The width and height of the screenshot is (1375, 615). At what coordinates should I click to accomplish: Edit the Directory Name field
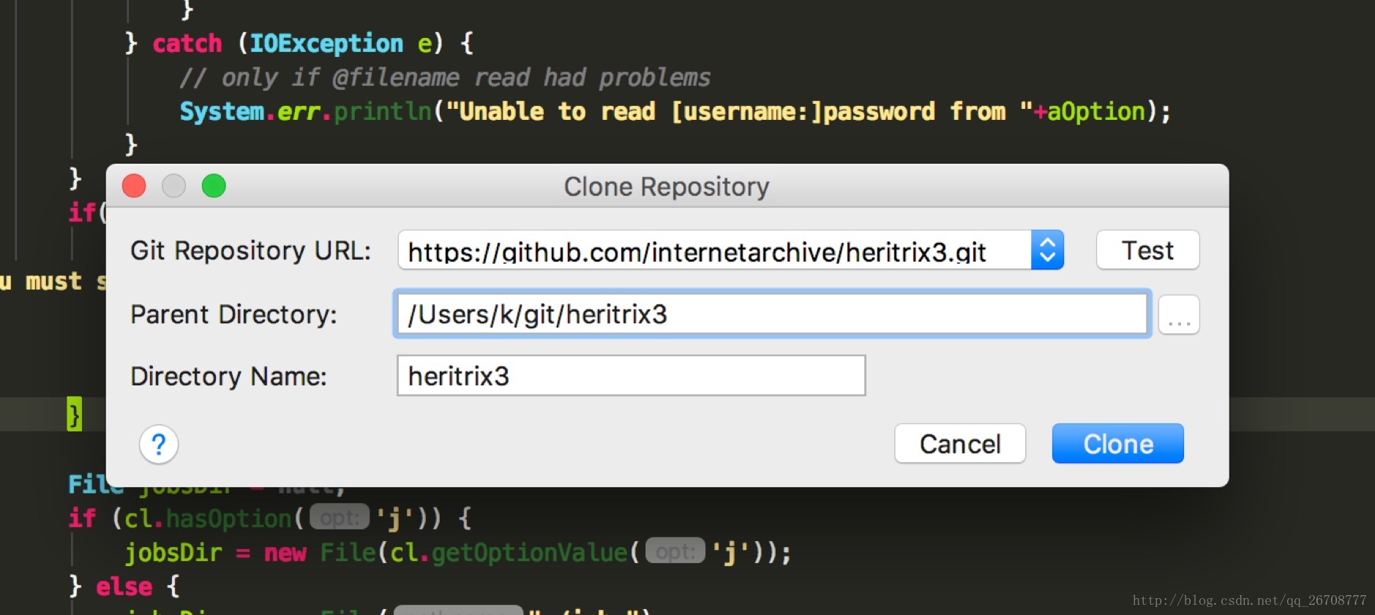tap(631, 376)
